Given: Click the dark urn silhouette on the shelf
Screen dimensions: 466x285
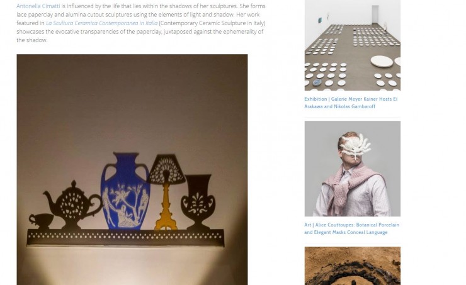Looking at the screenshot, I should tap(198, 202).
